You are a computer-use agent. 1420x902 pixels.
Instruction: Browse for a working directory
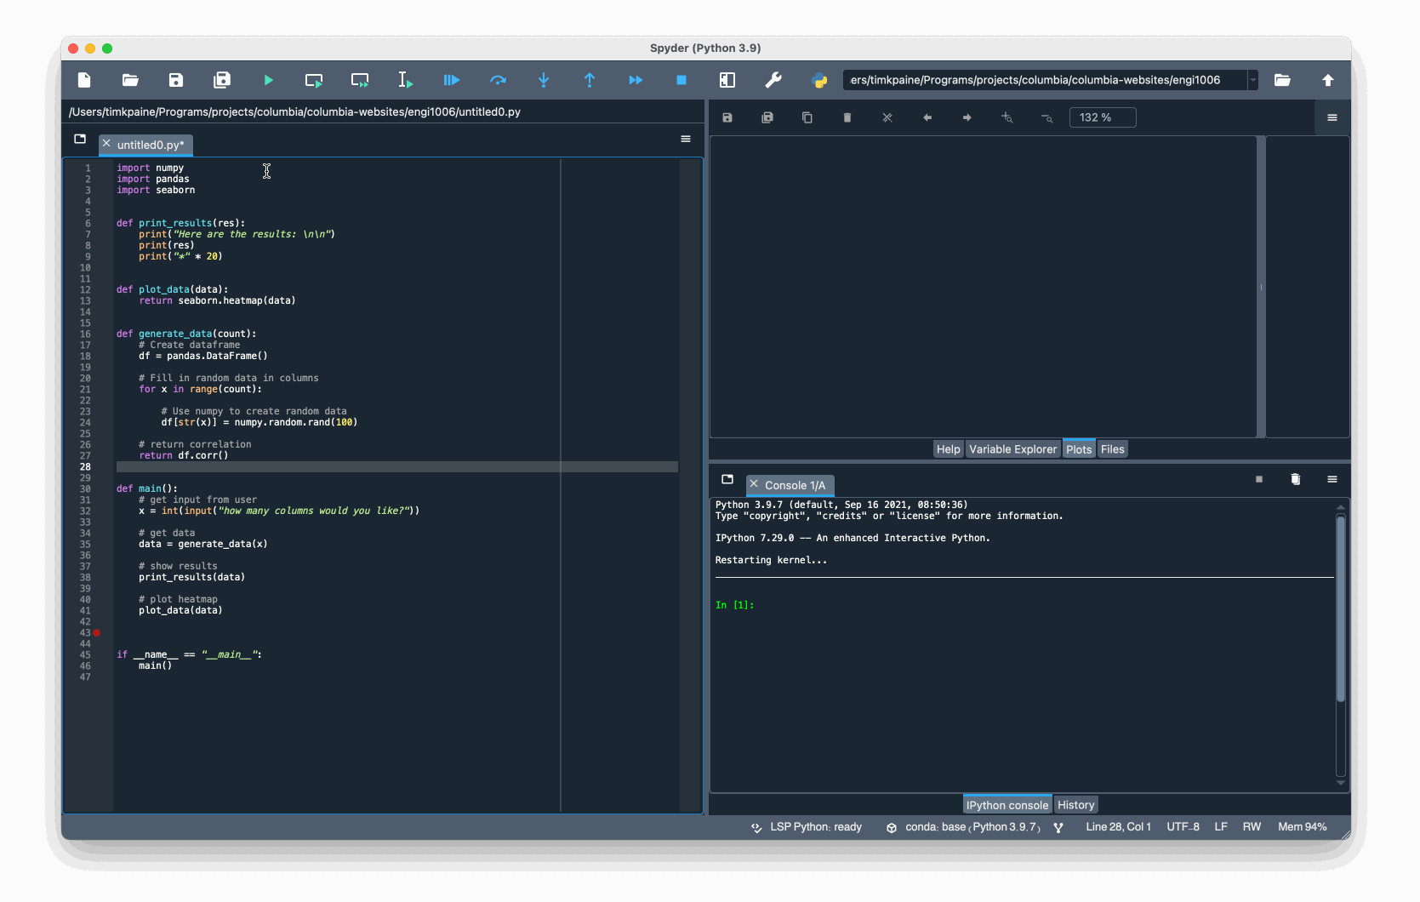(x=1282, y=80)
